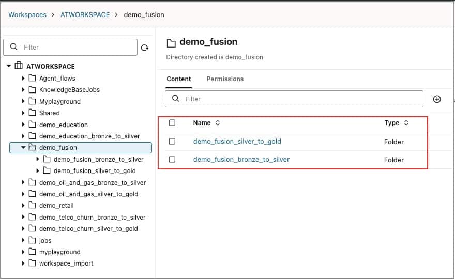Check the demo_fusion_bronze_to_silver row checkbox
455x279 pixels.
click(172, 160)
